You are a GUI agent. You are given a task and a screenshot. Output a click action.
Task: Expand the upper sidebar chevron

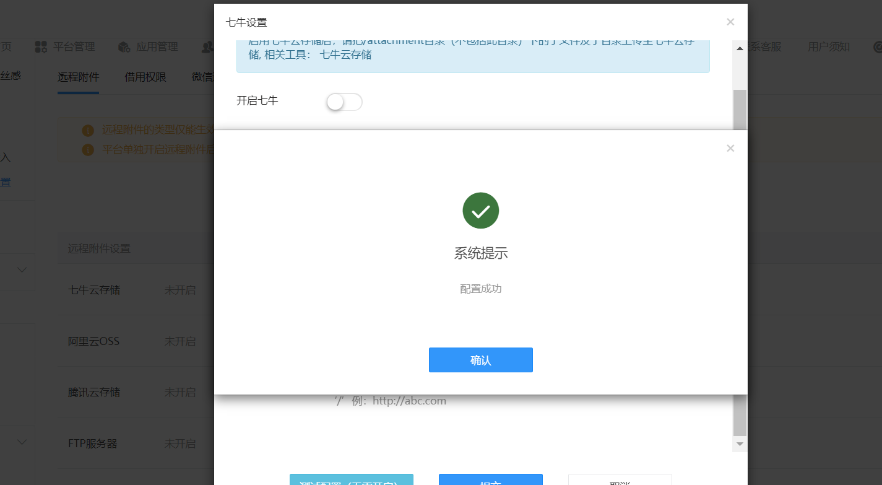pyautogui.click(x=22, y=270)
